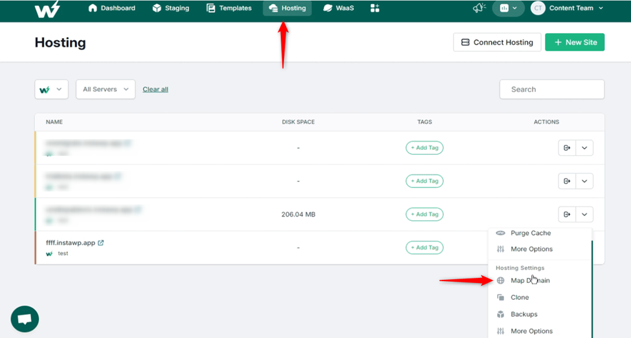Screen dimensions: 631x338
Task: Click the NAME column header
Action: (54, 121)
